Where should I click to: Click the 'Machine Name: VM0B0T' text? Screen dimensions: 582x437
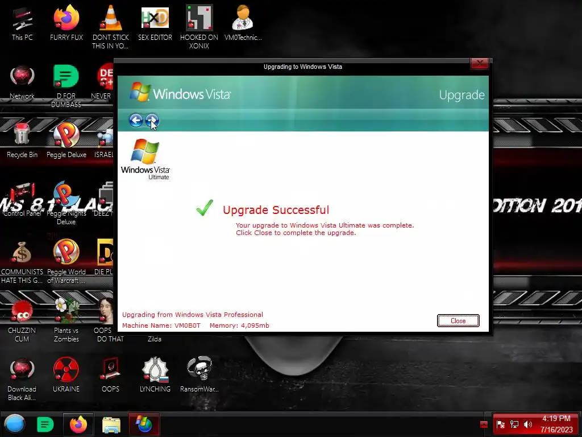coord(161,325)
